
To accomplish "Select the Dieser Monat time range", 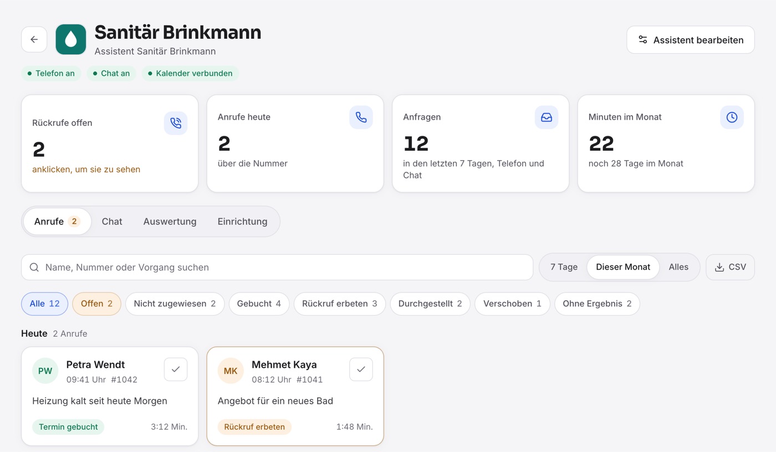I will (x=623, y=267).
